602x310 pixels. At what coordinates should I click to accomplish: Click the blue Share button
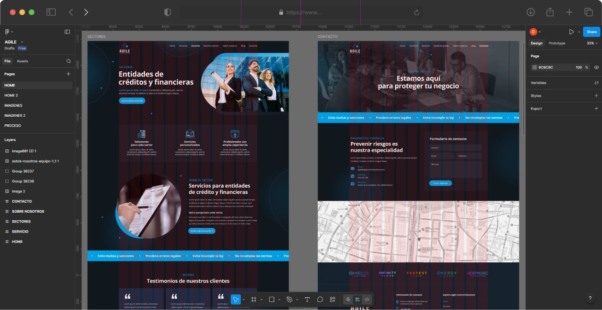tap(592, 32)
